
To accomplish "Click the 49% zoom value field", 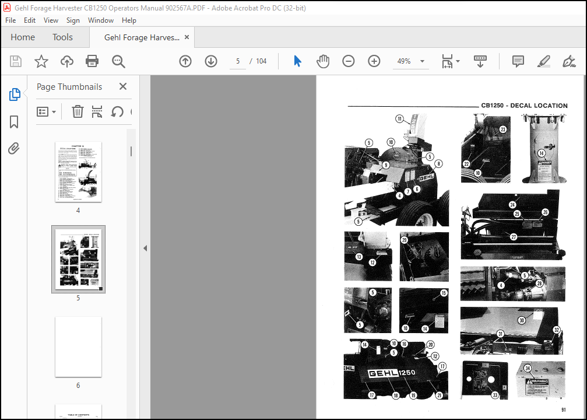I will click(x=404, y=61).
